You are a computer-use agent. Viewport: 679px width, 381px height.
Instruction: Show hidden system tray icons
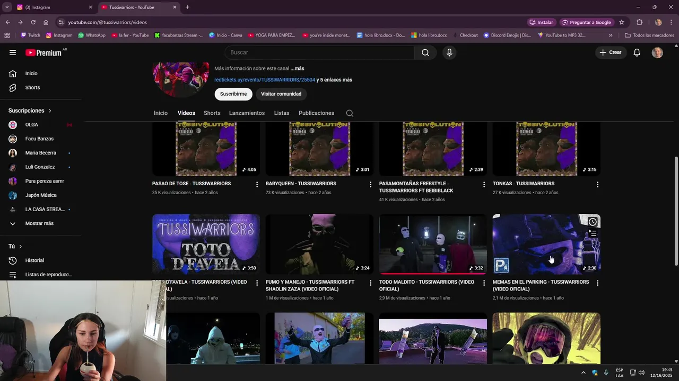click(583, 373)
